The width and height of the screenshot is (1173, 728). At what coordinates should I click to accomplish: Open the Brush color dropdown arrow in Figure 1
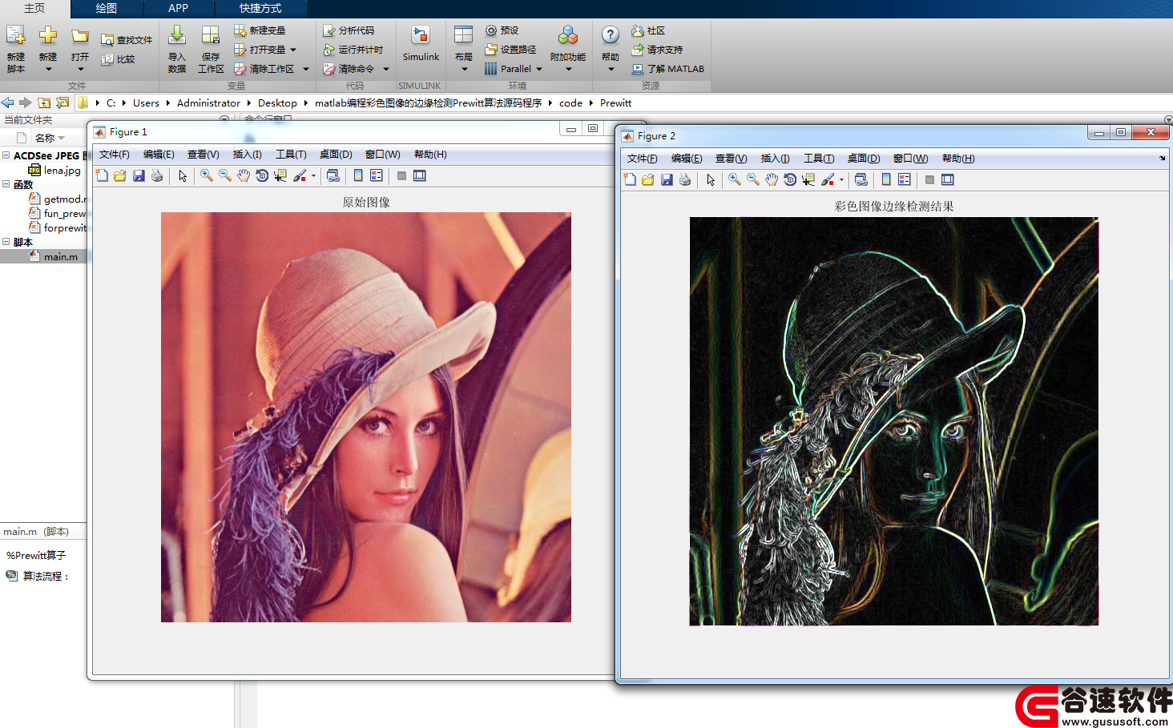pos(313,175)
